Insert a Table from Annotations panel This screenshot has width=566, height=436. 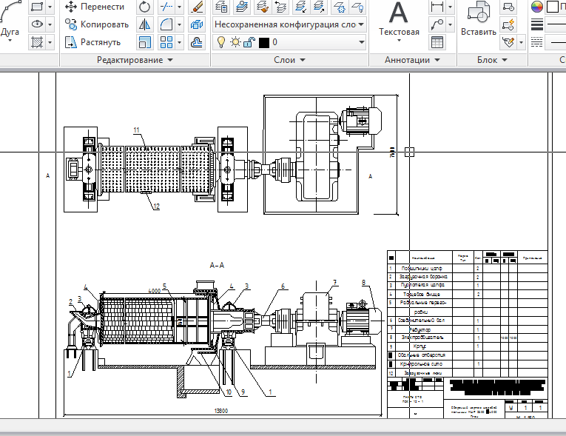(437, 42)
